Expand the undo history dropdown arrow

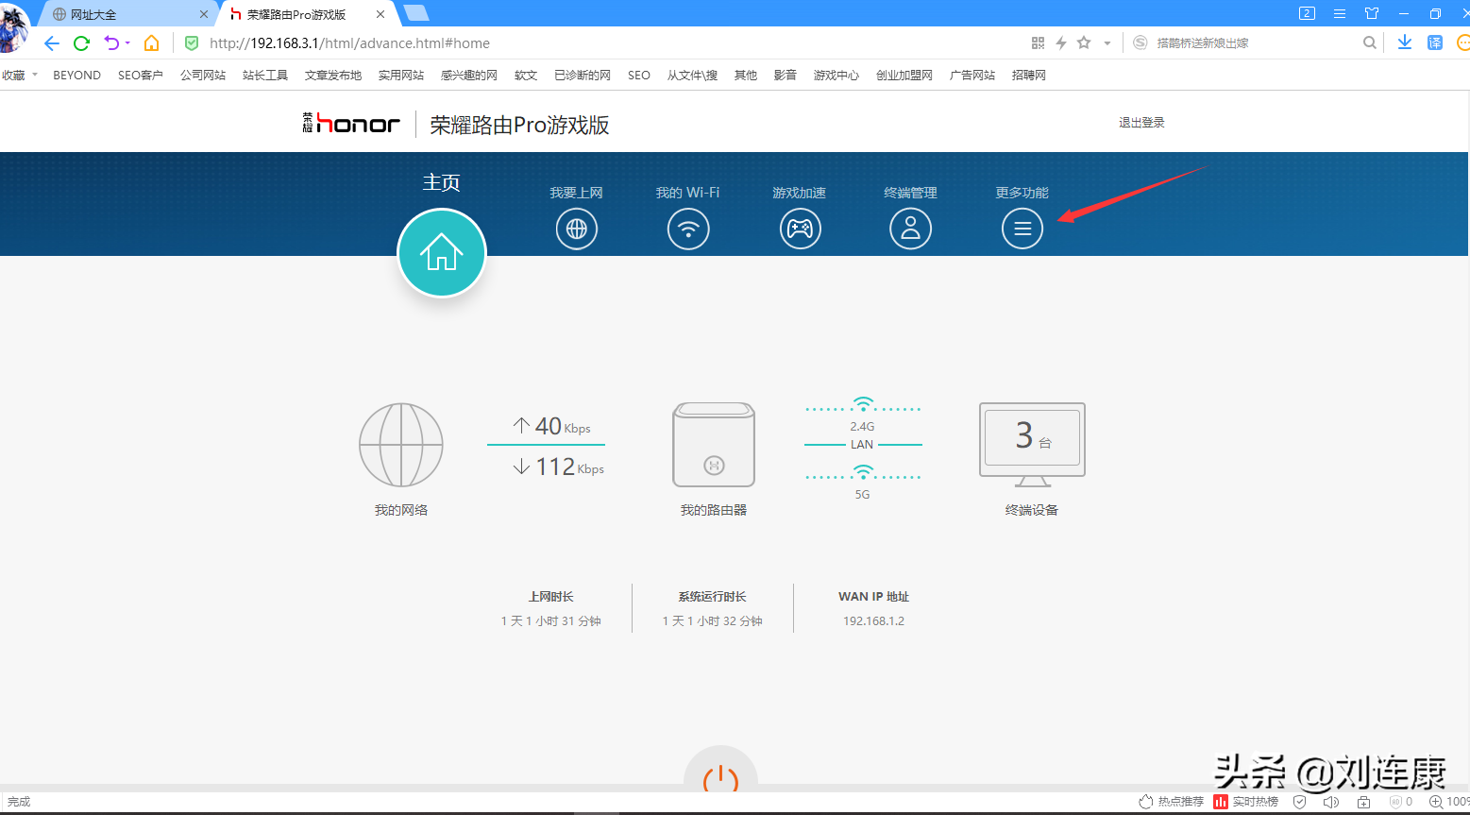[127, 42]
